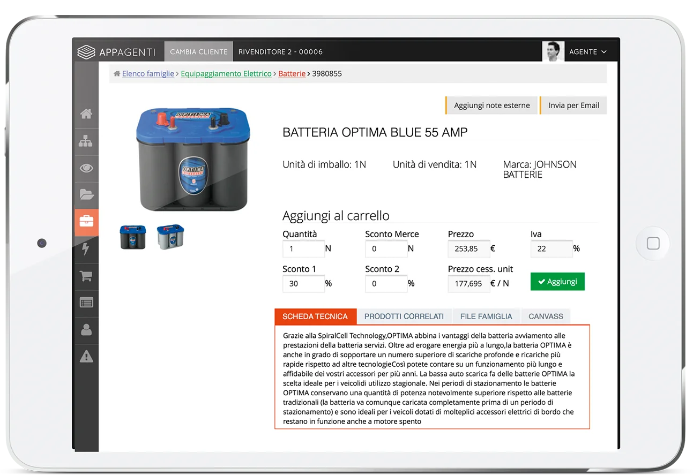Select the sitemap hierarchy icon in sidebar

click(86, 141)
